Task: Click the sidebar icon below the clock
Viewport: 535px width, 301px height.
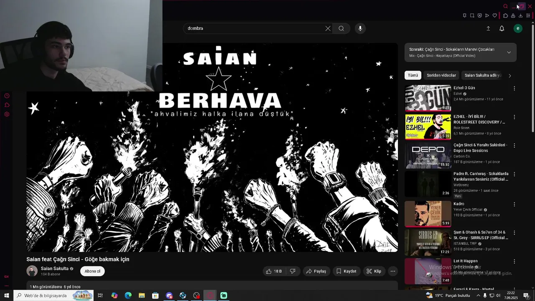Action: point(7,105)
